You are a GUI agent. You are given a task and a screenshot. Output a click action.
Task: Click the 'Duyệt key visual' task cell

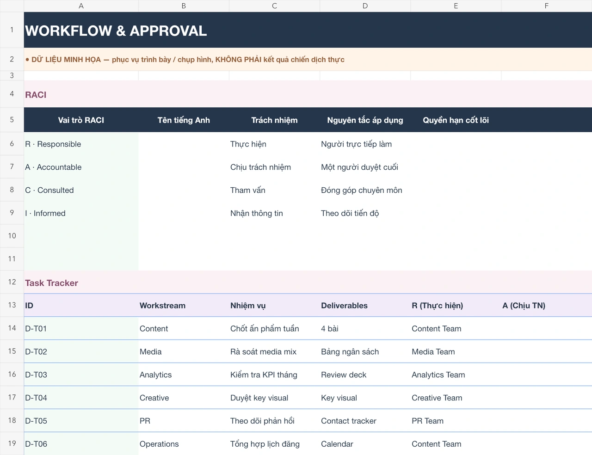pos(274,398)
